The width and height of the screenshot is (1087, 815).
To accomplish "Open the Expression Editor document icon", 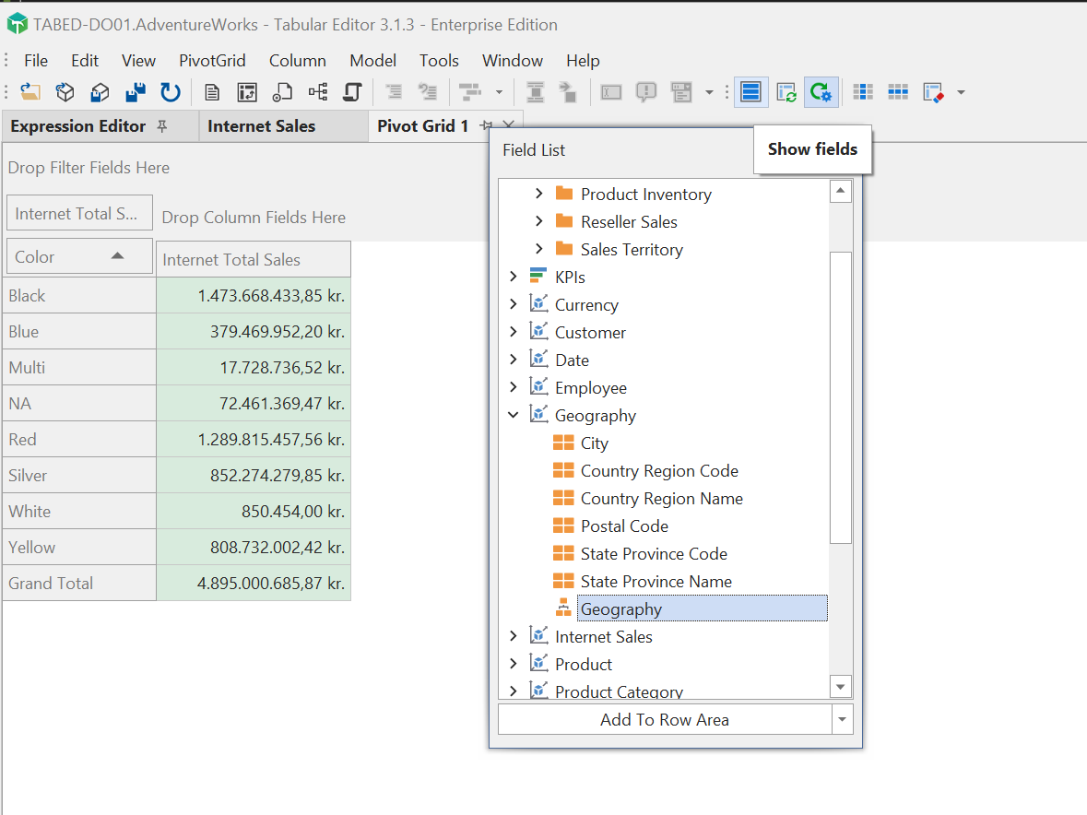I will coord(212,92).
